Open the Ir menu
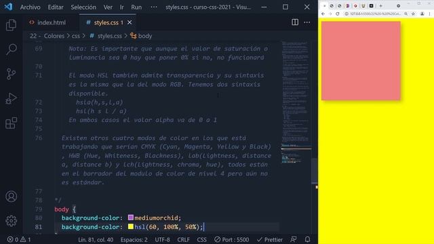 [122, 7]
